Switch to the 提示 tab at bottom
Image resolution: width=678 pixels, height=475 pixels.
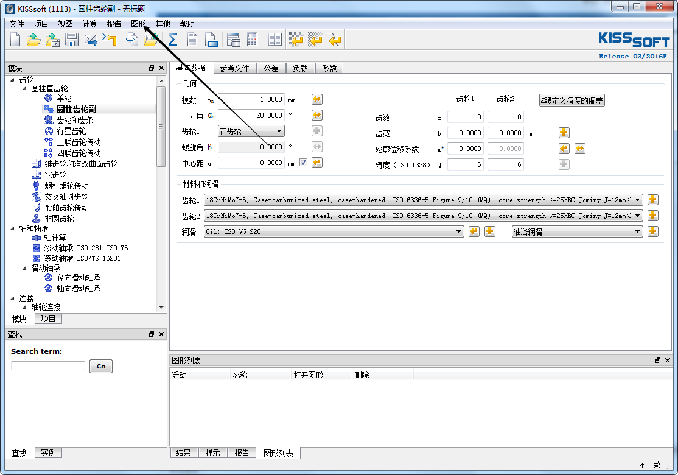tap(213, 452)
